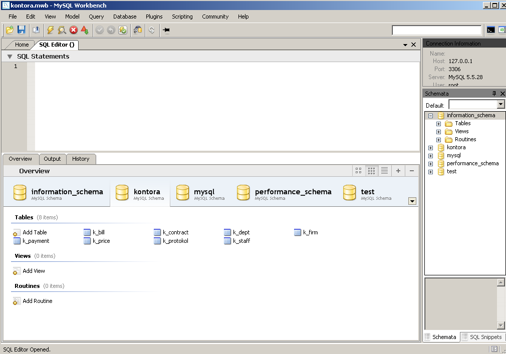Toggle the small icons overview view
Screen dimensions: 506x354
371,171
